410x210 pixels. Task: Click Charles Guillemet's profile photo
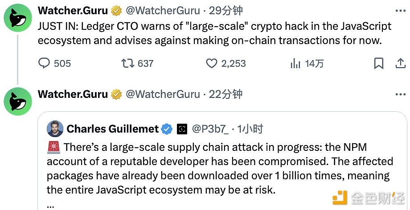pyautogui.click(x=56, y=129)
